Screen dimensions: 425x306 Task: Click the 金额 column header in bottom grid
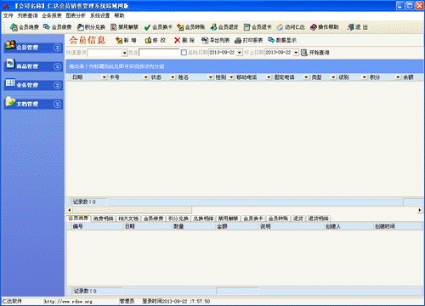point(237,226)
